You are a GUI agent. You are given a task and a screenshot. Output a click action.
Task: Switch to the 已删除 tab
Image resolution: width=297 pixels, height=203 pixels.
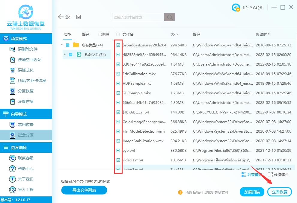pos(104,34)
